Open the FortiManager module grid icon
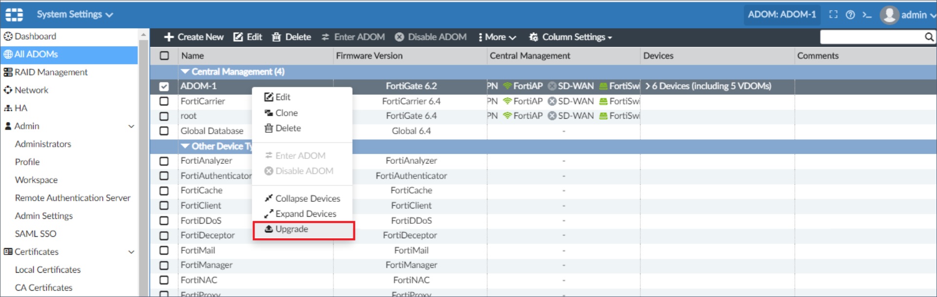 point(14,15)
